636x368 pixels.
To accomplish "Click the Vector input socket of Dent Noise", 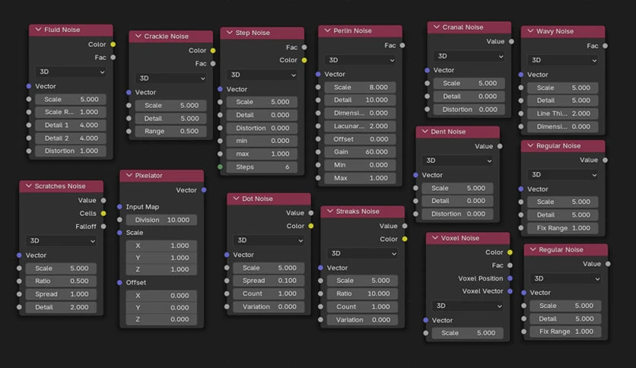I will click(x=415, y=175).
